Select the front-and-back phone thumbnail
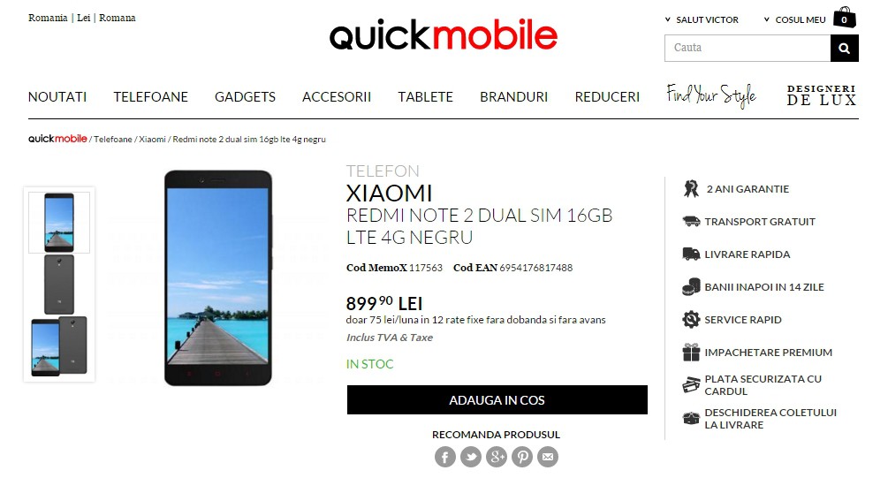This screenshot has height=478, width=888. (59, 346)
